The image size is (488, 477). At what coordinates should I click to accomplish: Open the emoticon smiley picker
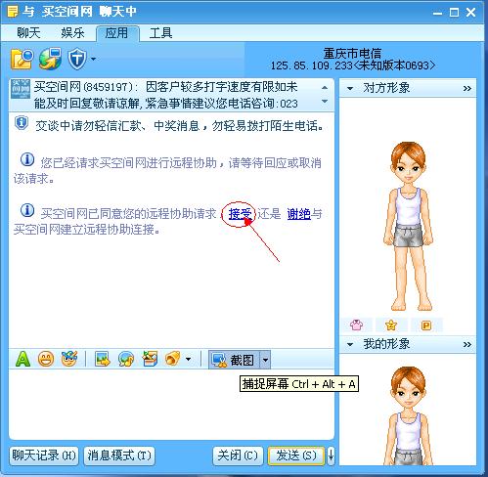coord(46,360)
